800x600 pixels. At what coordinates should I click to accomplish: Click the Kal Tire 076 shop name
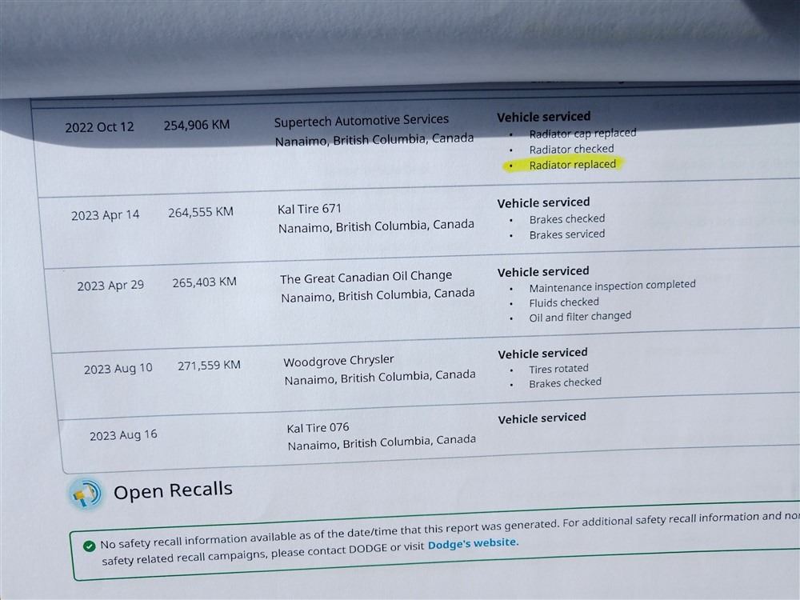pyautogui.click(x=318, y=428)
